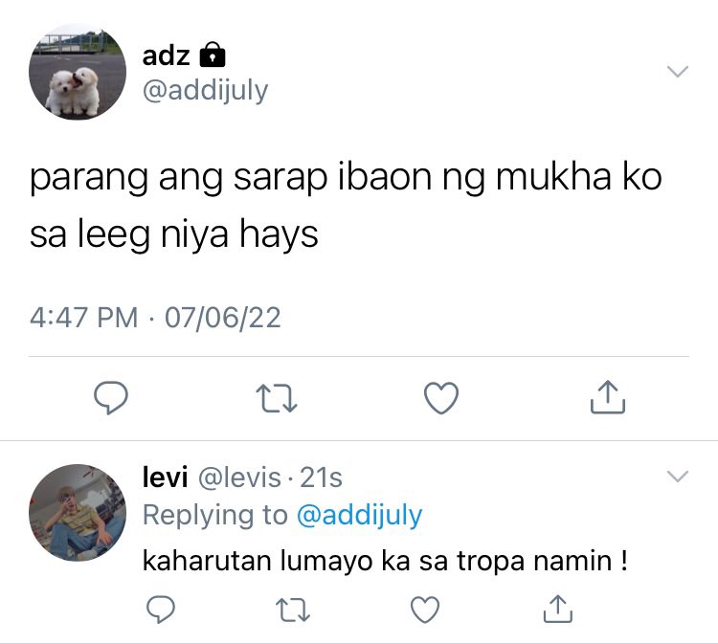Open levi's display name profile
Screen dimensions: 718x644
(x=165, y=477)
